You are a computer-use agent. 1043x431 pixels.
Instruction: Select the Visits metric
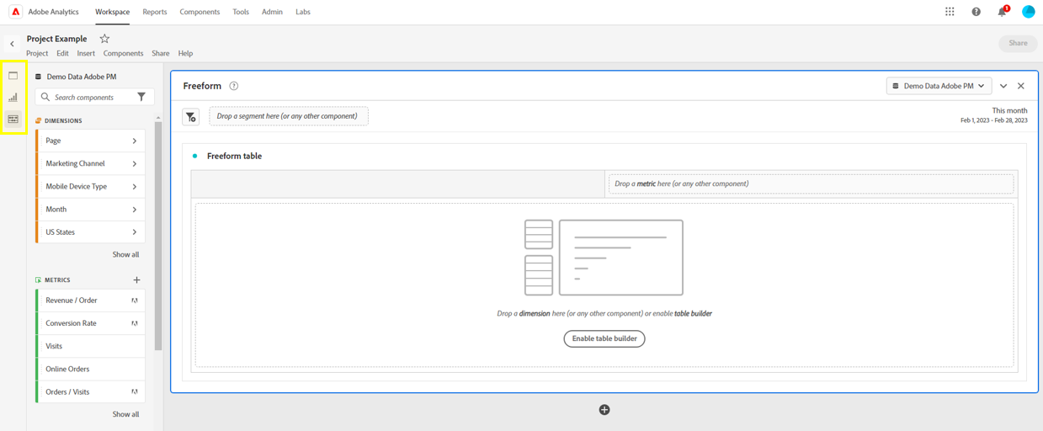coord(90,346)
